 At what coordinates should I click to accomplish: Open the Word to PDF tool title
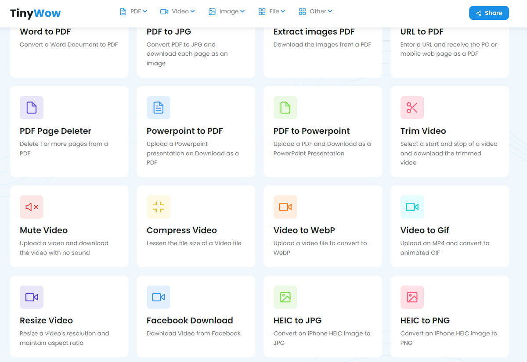point(45,32)
